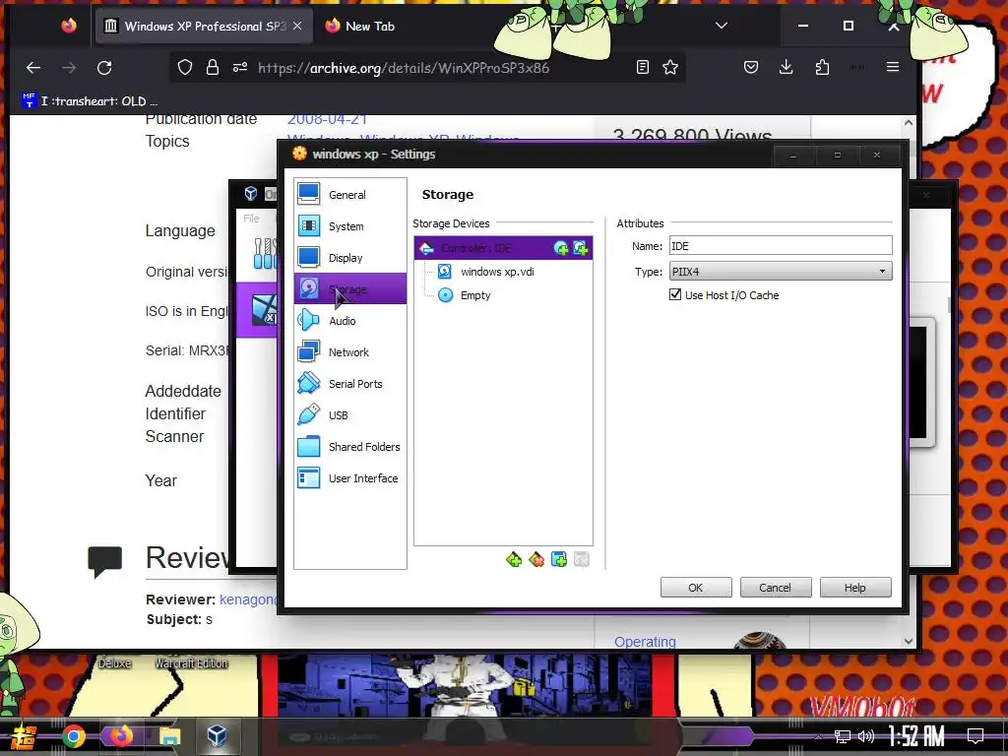Toggle Use Host I/O Cache checkbox
1008x756 pixels.
pos(675,294)
